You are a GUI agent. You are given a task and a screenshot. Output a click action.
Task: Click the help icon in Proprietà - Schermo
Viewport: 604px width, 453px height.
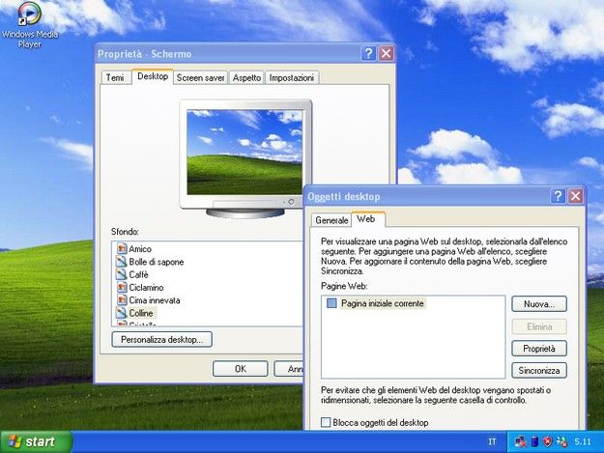[x=368, y=53]
